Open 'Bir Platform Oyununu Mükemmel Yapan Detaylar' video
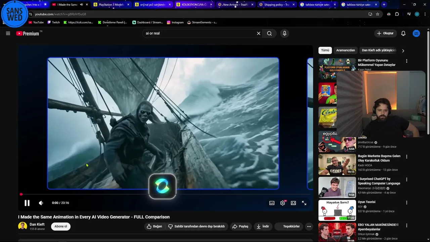 (377, 63)
